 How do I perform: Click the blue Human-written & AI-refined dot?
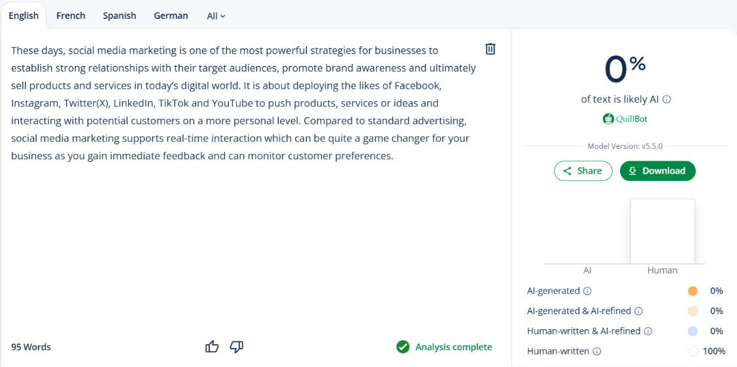(693, 331)
